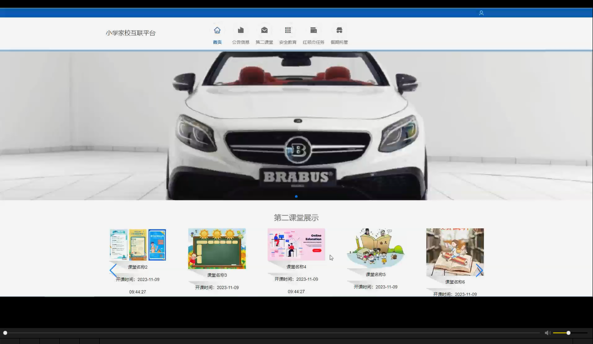
Task: Show next courses with right chevron
Action: point(479,270)
